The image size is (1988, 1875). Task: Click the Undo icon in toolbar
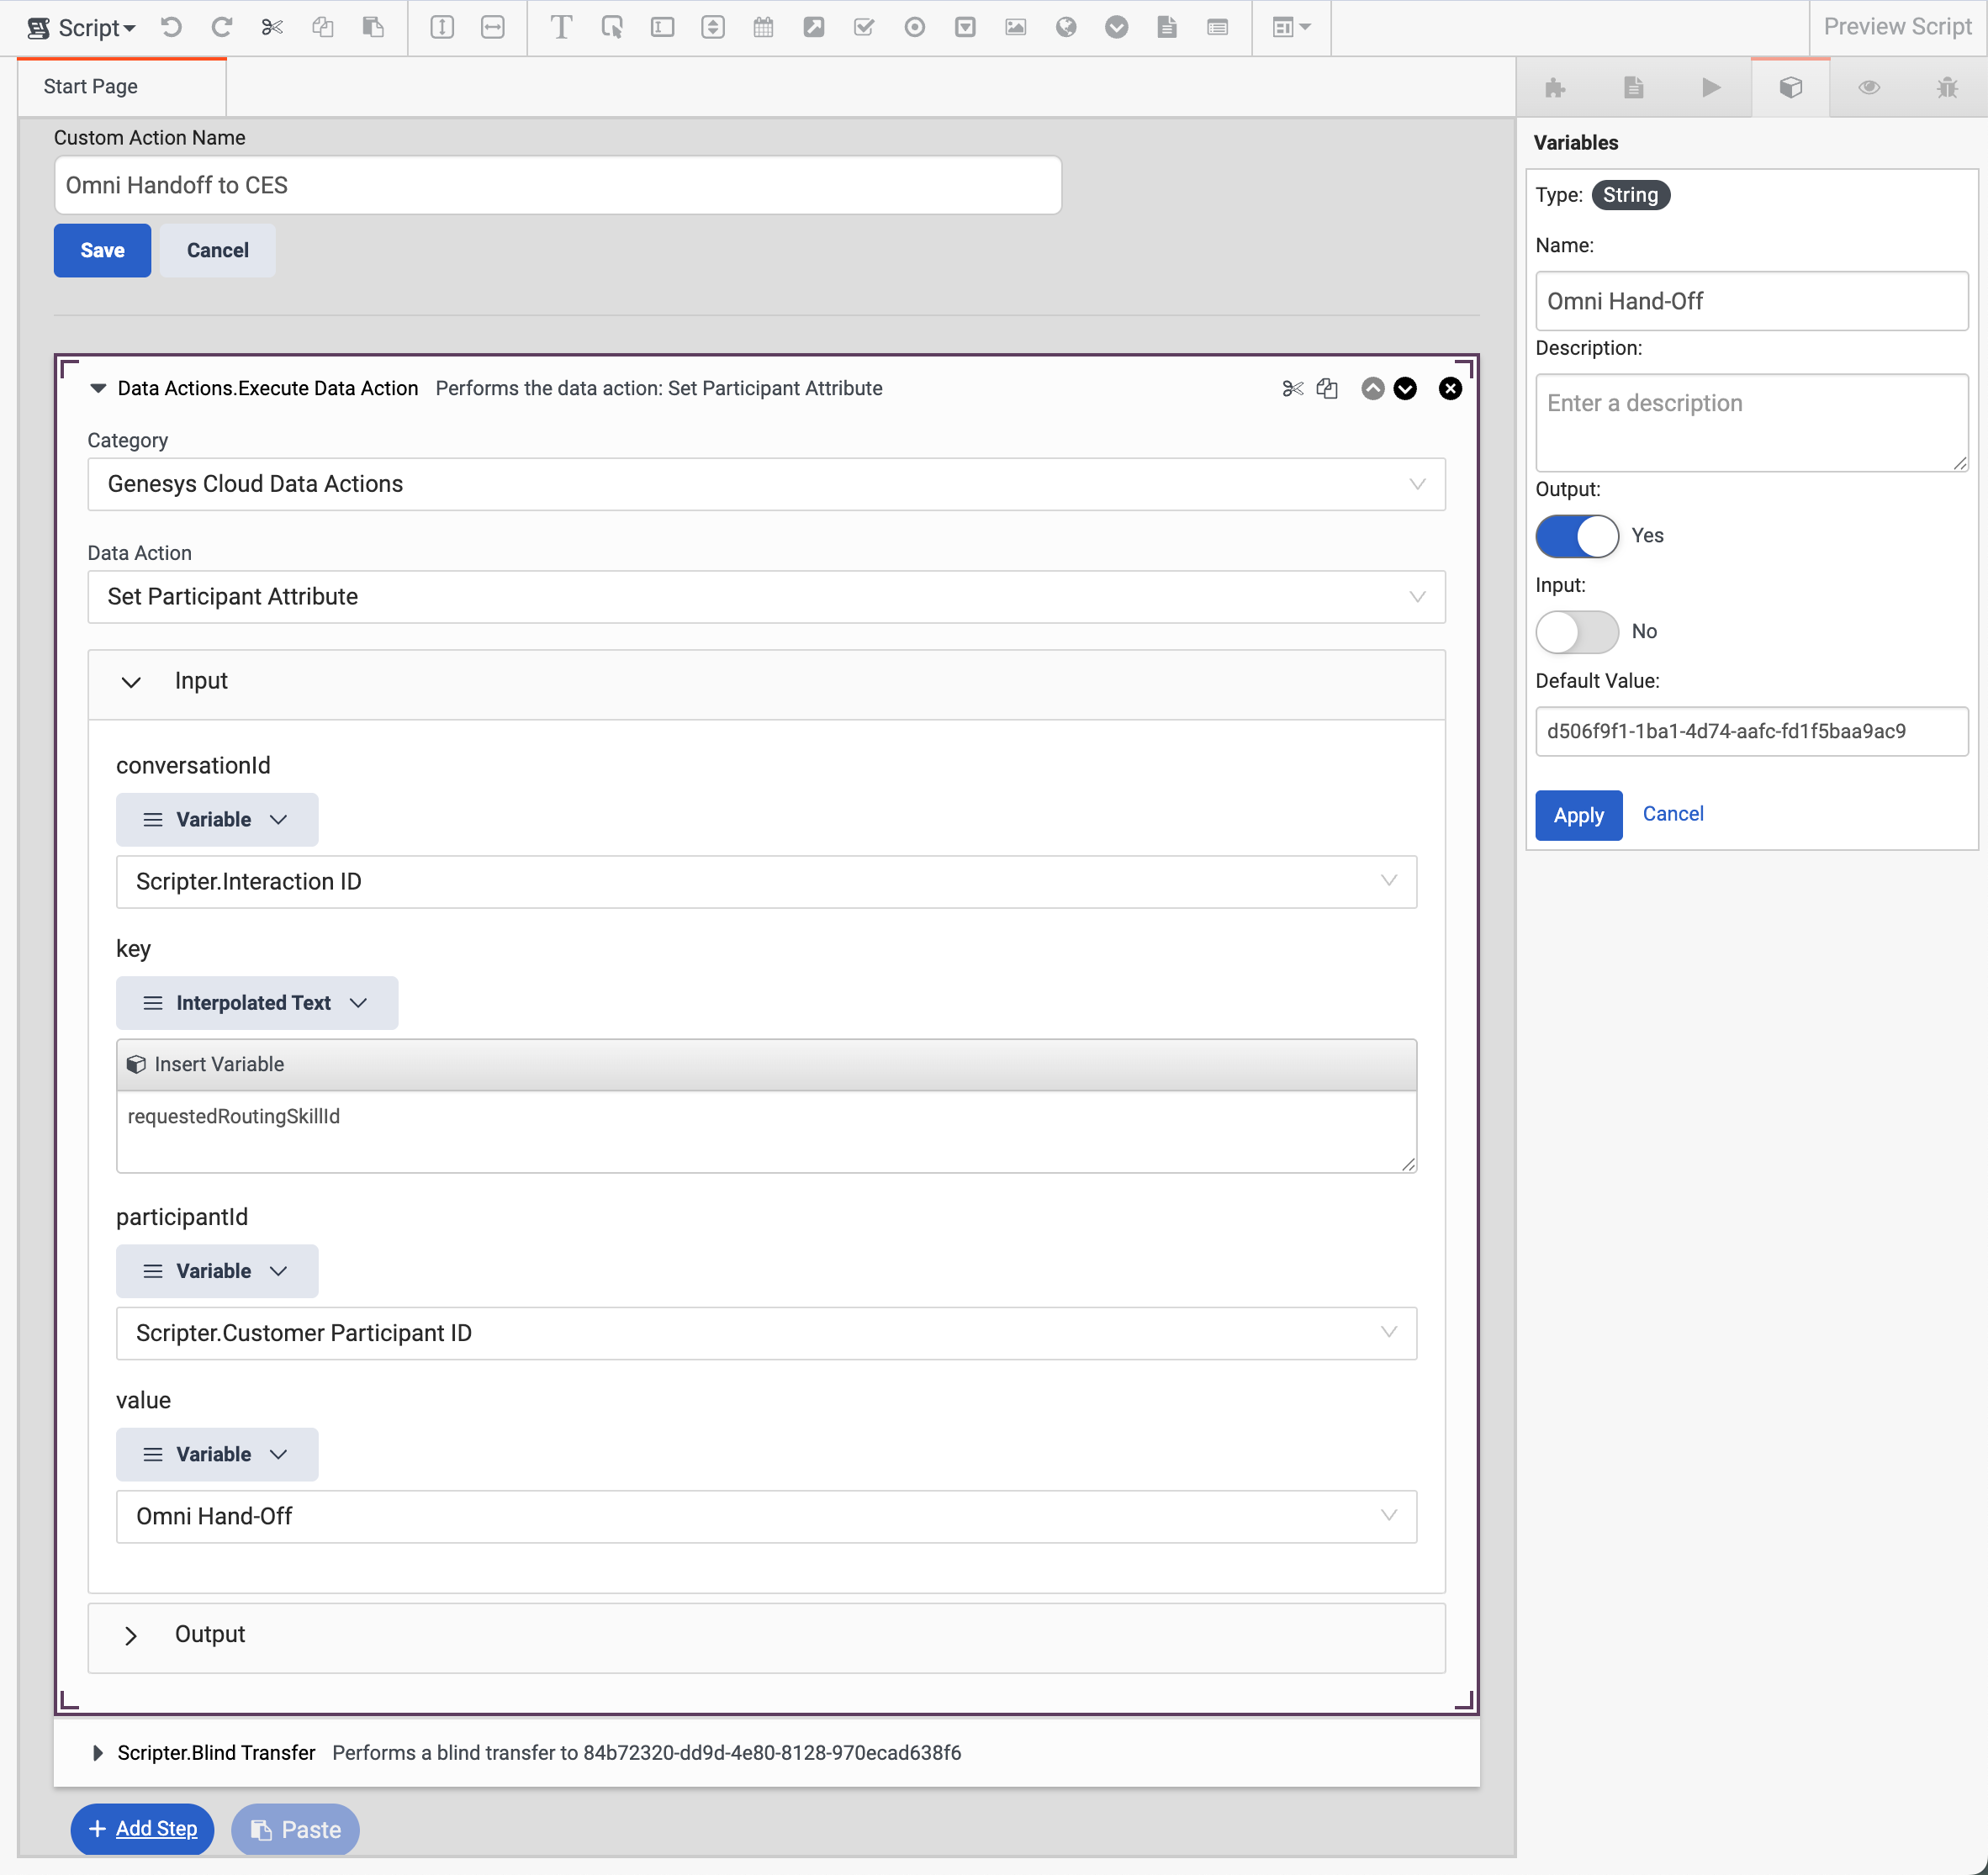[172, 27]
